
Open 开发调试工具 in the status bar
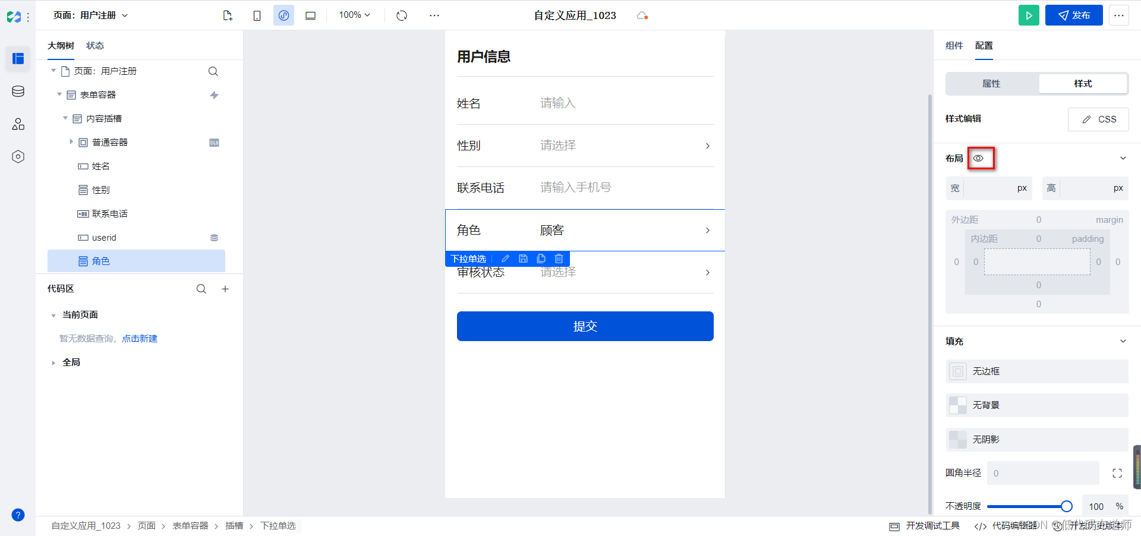pyautogui.click(x=925, y=526)
